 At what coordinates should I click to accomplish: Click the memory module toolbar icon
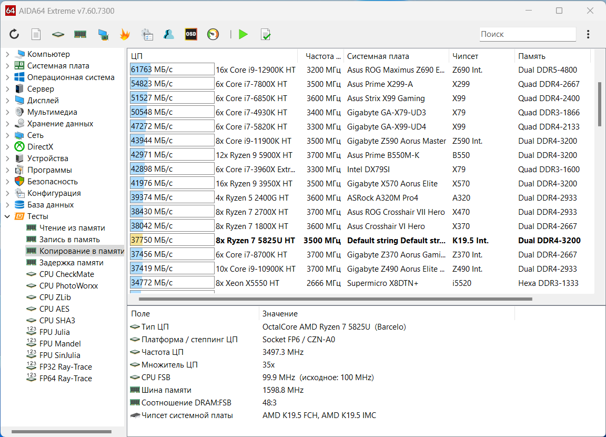tap(80, 34)
